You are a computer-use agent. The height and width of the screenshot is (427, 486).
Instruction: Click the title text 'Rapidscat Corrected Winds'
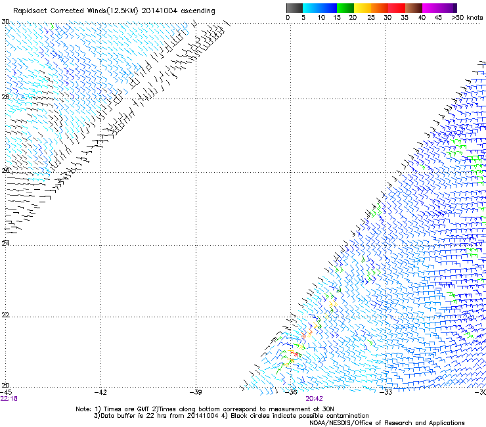pos(59,11)
